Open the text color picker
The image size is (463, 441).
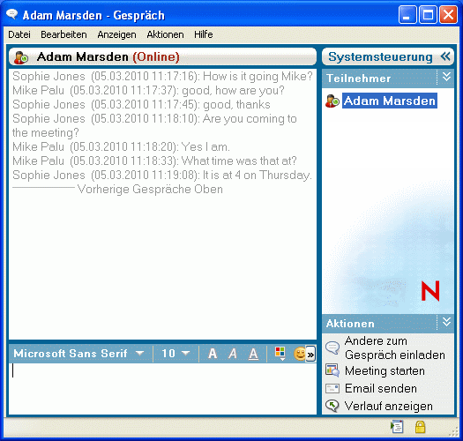pyautogui.click(x=280, y=354)
